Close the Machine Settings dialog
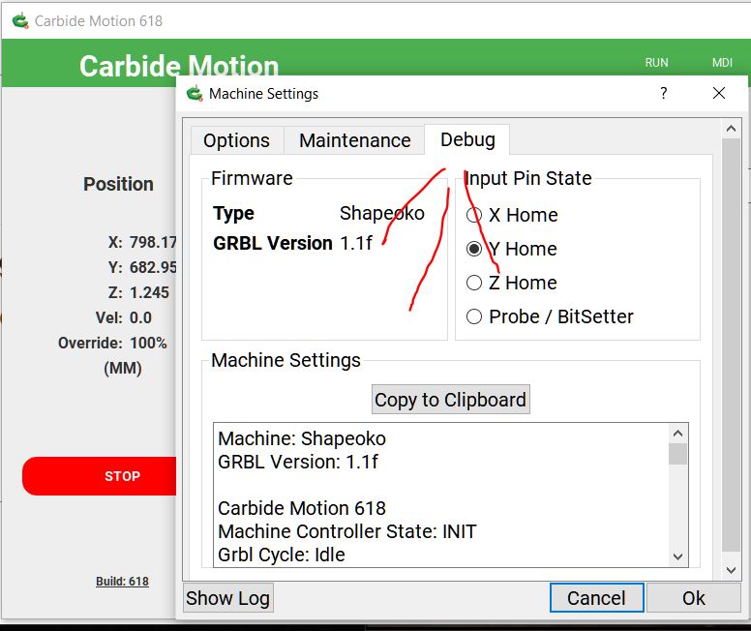The image size is (751, 631). coord(718,93)
